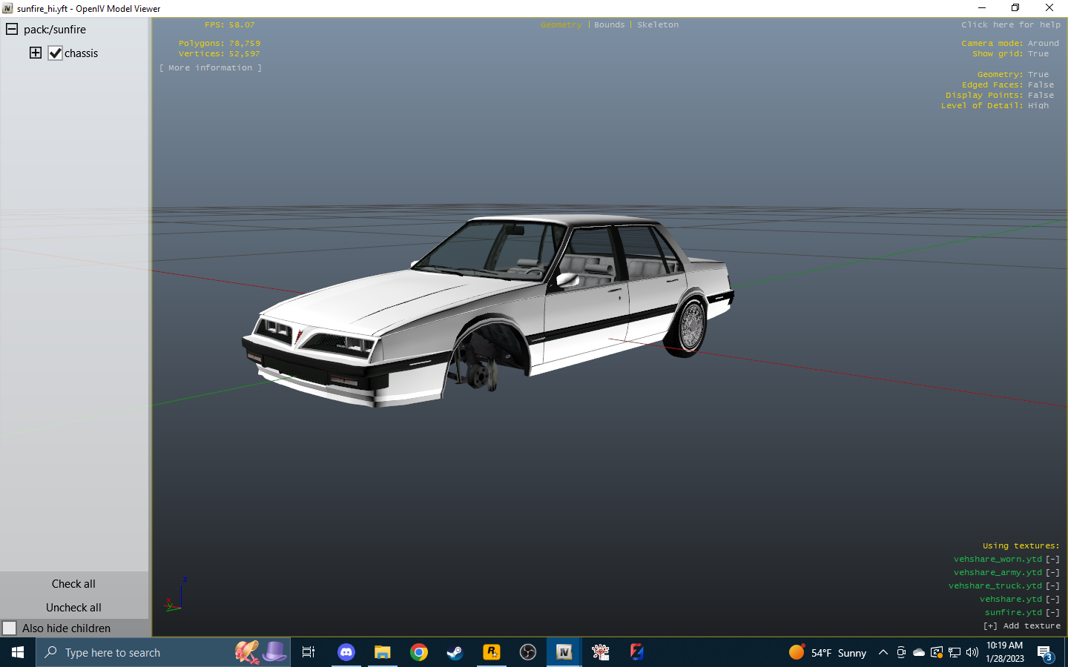The height and width of the screenshot is (667, 1068).
Task: Remove sunfire.ytd texture with [-]
Action: [1053, 613]
